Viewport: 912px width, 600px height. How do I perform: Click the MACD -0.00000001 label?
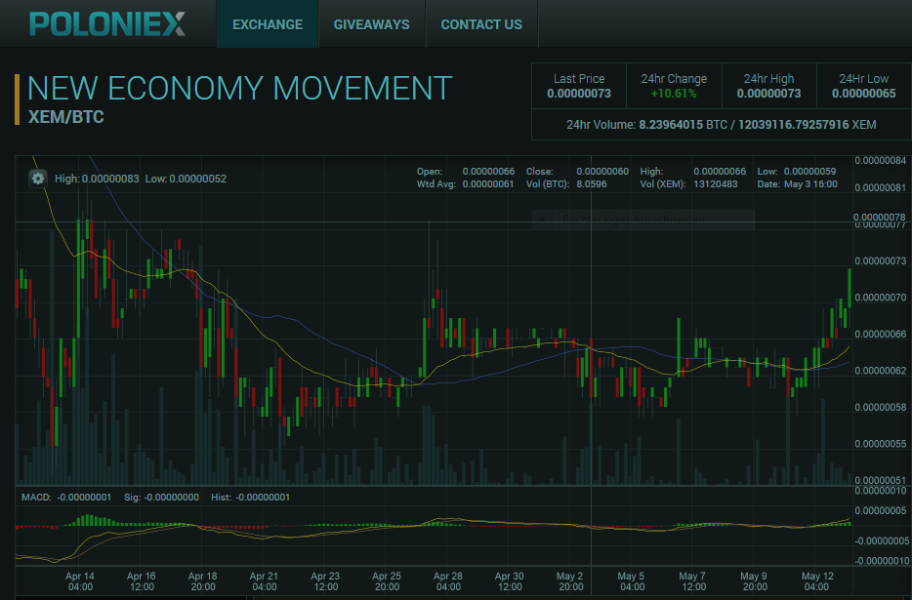(66, 498)
